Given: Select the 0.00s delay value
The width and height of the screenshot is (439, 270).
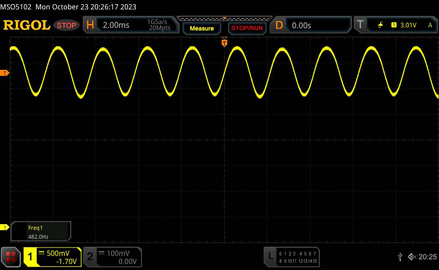Looking at the screenshot, I should click(x=301, y=25).
